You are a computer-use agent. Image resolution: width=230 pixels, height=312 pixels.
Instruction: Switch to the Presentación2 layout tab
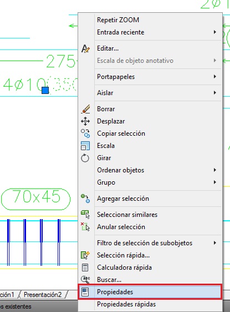[43, 295]
